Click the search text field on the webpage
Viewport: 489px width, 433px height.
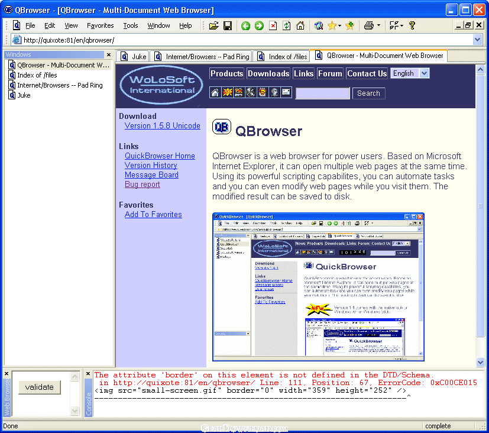coord(322,93)
